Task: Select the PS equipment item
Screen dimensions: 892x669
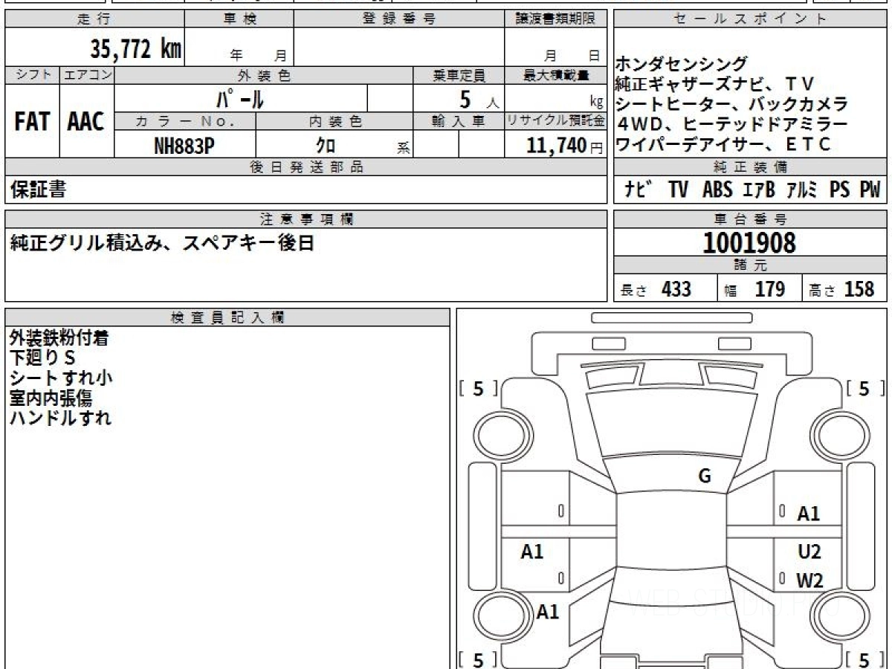Action: point(840,190)
